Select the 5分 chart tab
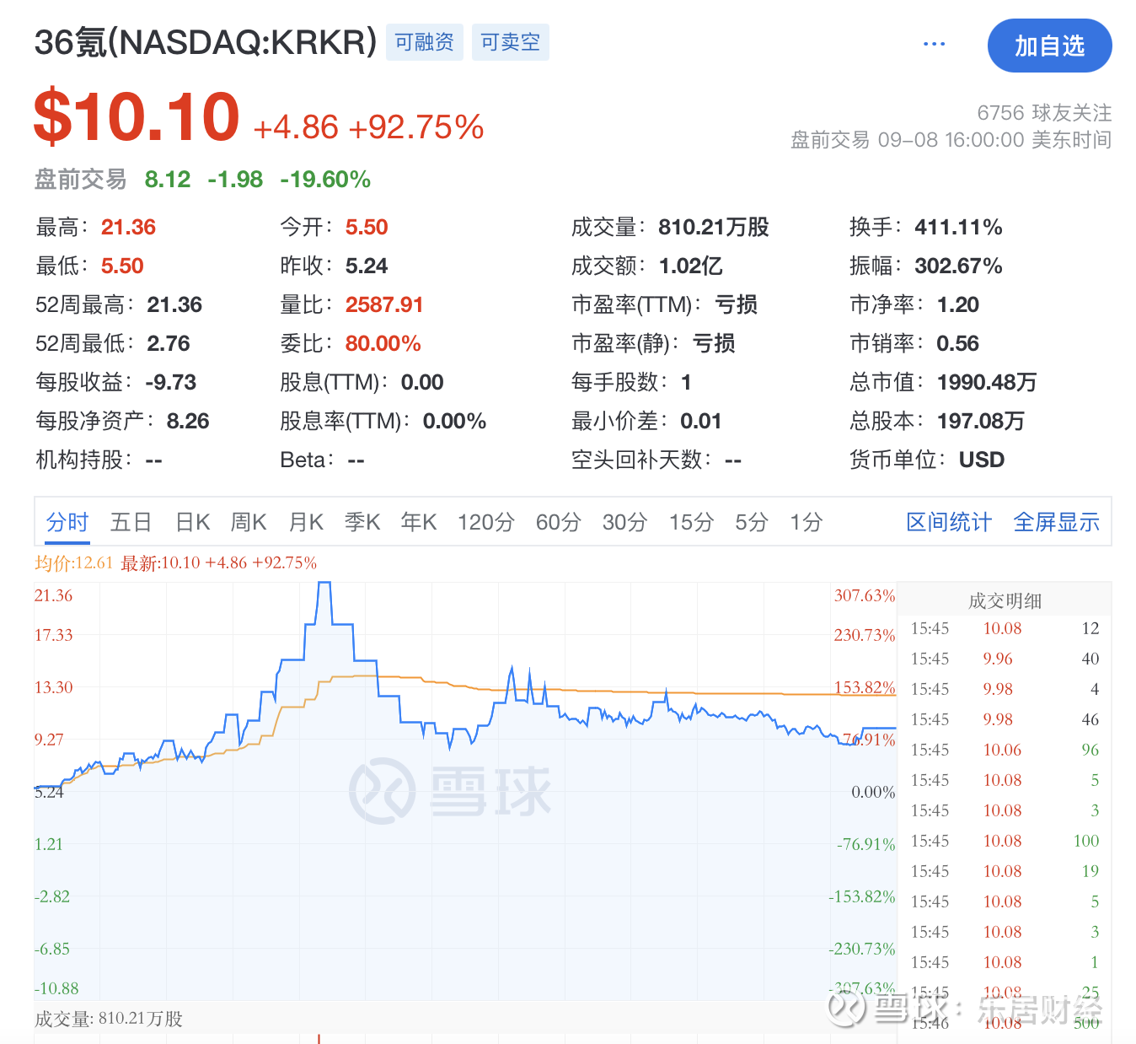This screenshot has width=1136, height=1044. coord(751,522)
